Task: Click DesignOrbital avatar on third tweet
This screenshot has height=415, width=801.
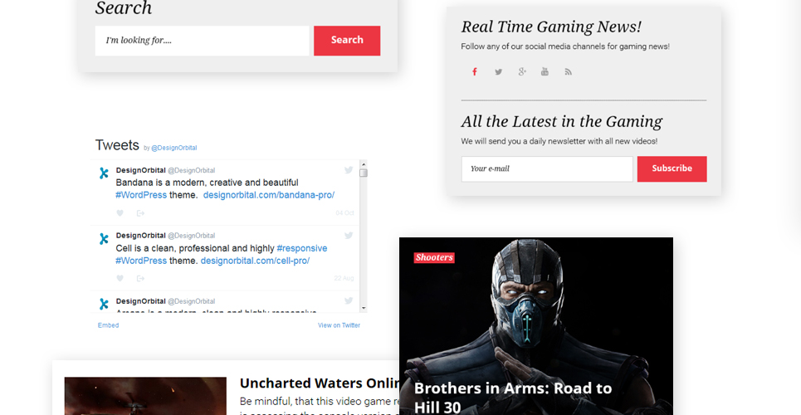Action: pos(104,304)
